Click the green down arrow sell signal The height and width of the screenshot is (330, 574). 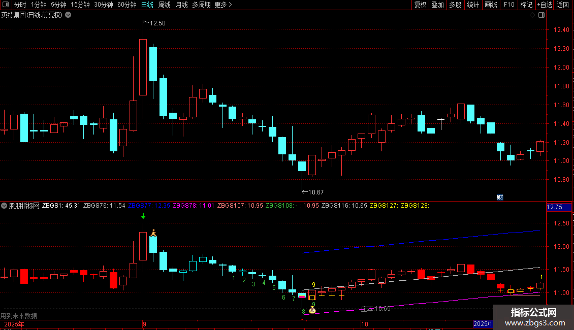(143, 216)
